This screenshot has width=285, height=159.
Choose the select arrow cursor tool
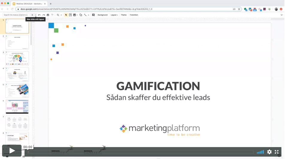coord(66,15)
